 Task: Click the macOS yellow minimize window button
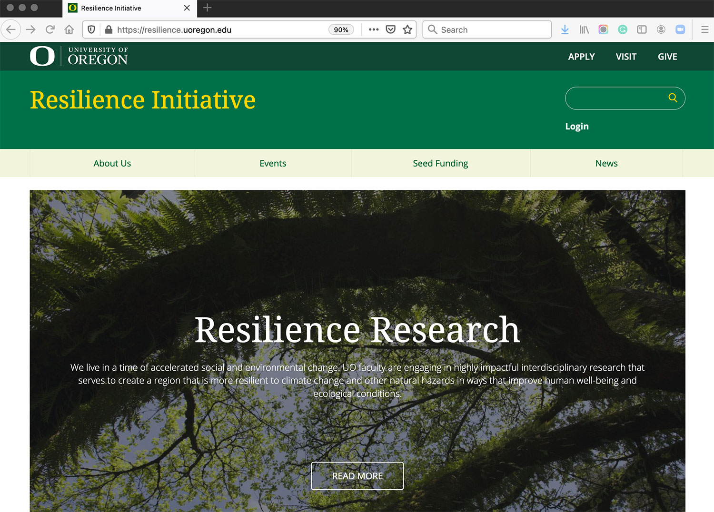[22, 8]
